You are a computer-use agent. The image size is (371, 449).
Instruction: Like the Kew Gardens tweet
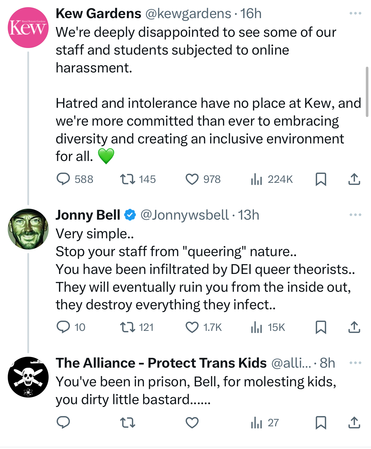pos(192,179)
